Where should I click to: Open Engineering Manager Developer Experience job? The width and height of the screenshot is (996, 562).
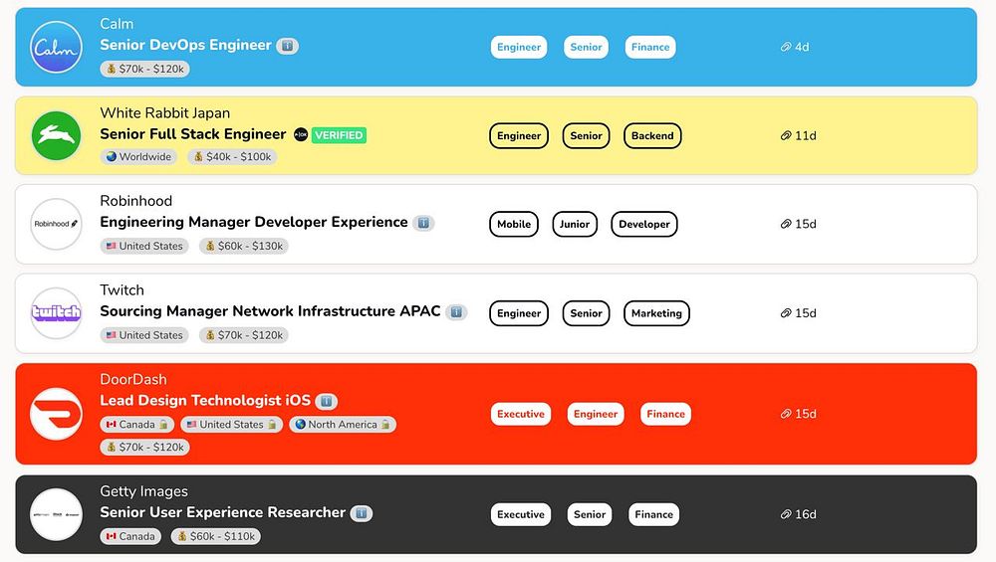coord(253,222)
